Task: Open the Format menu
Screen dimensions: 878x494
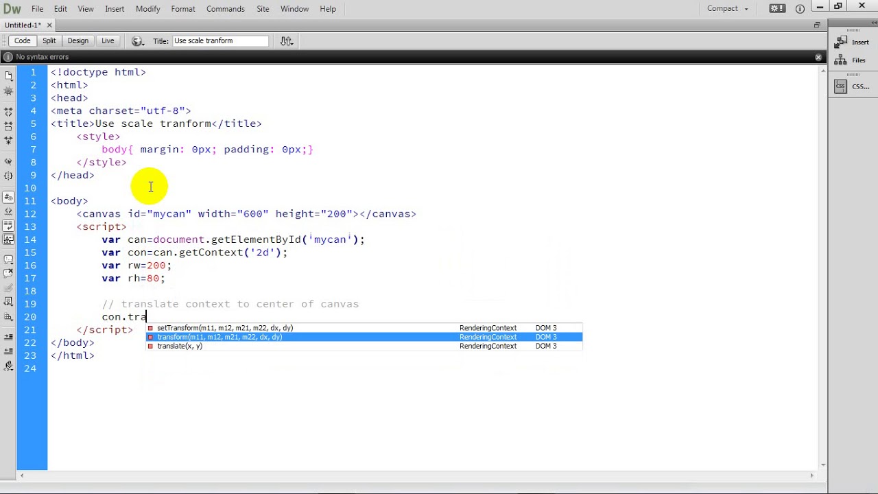Action: pyautogui.click(x=183, y=9)
